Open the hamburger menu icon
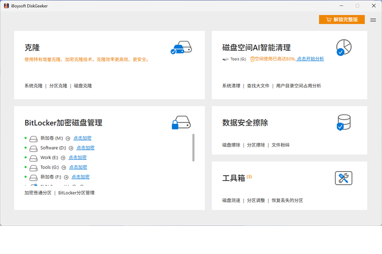Viewport: 382px width, 254px height. click(x=373, y=20)
